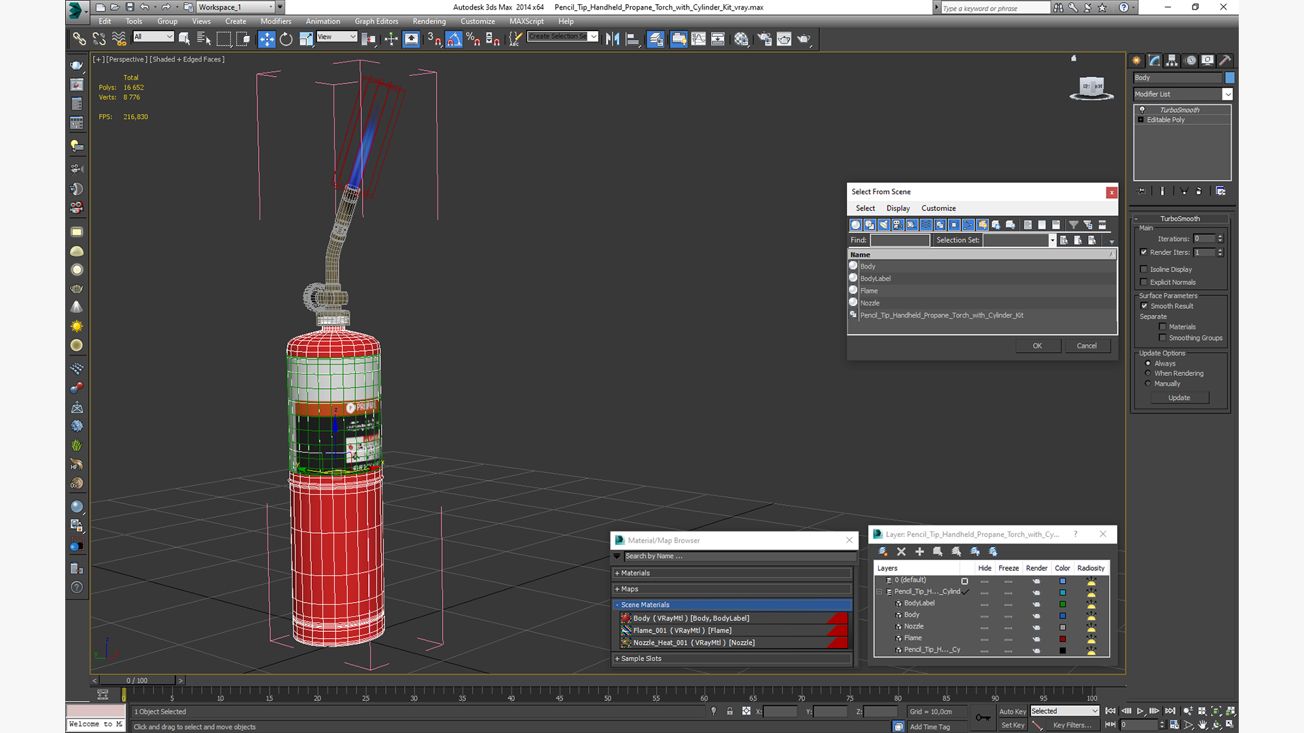Expand the Maps group in Material Browser
This screenshot has width=1304, height=733.
click(x=732, y=589)
